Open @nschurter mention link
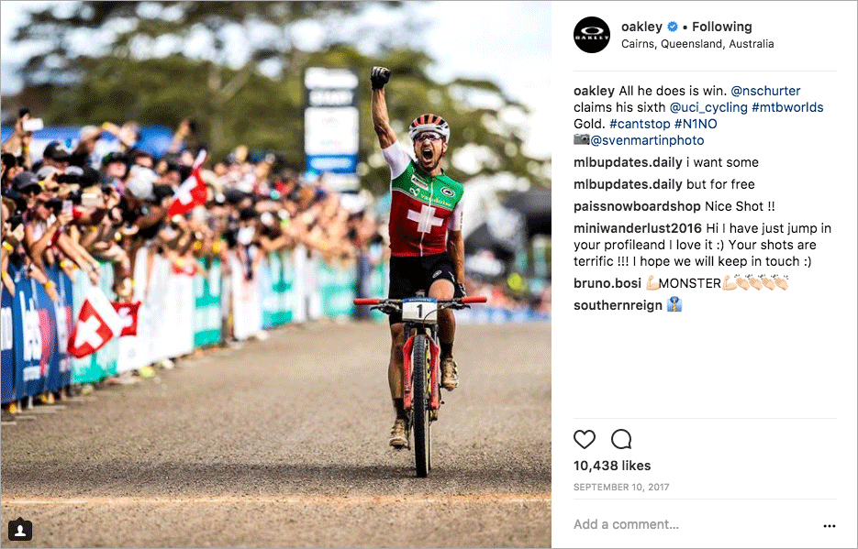 tap(765, 91)
